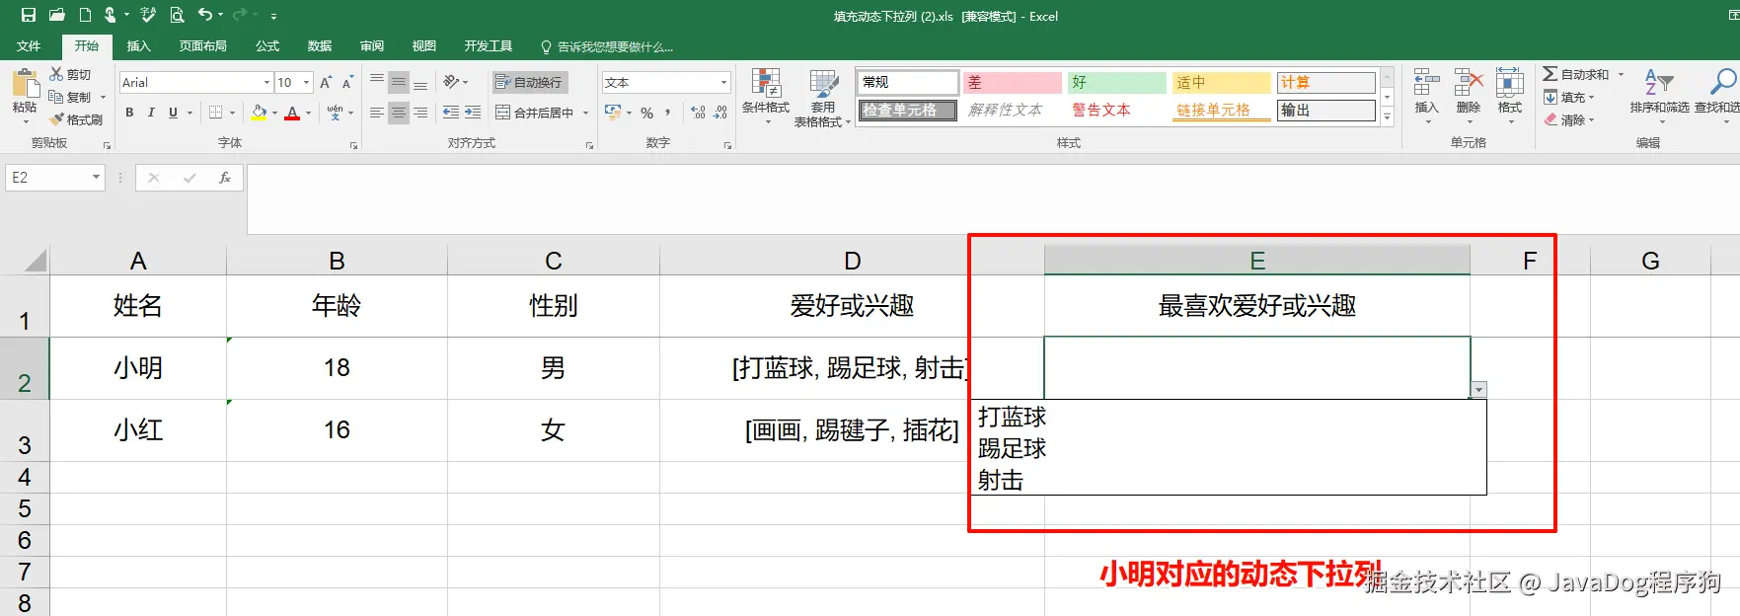Toggle Wrap Text (自动换行)
1740x616 pixels.
[529, 83]
